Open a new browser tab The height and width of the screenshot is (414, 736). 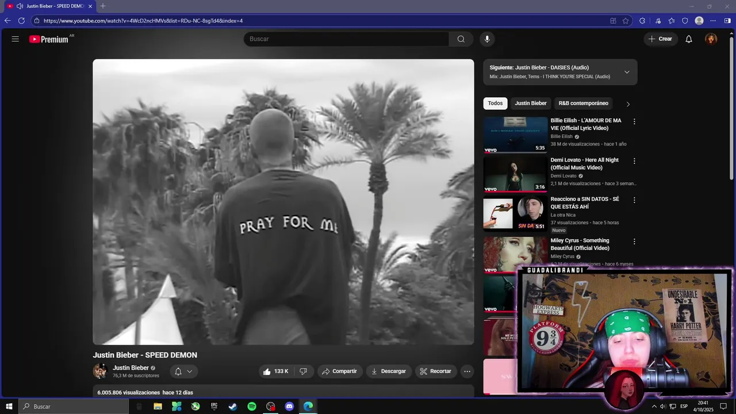coord(103,6)
